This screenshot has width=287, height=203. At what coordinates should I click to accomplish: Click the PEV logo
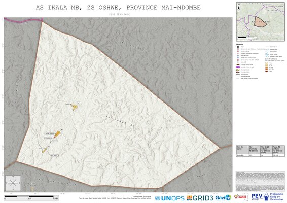[x=257, y=196]
